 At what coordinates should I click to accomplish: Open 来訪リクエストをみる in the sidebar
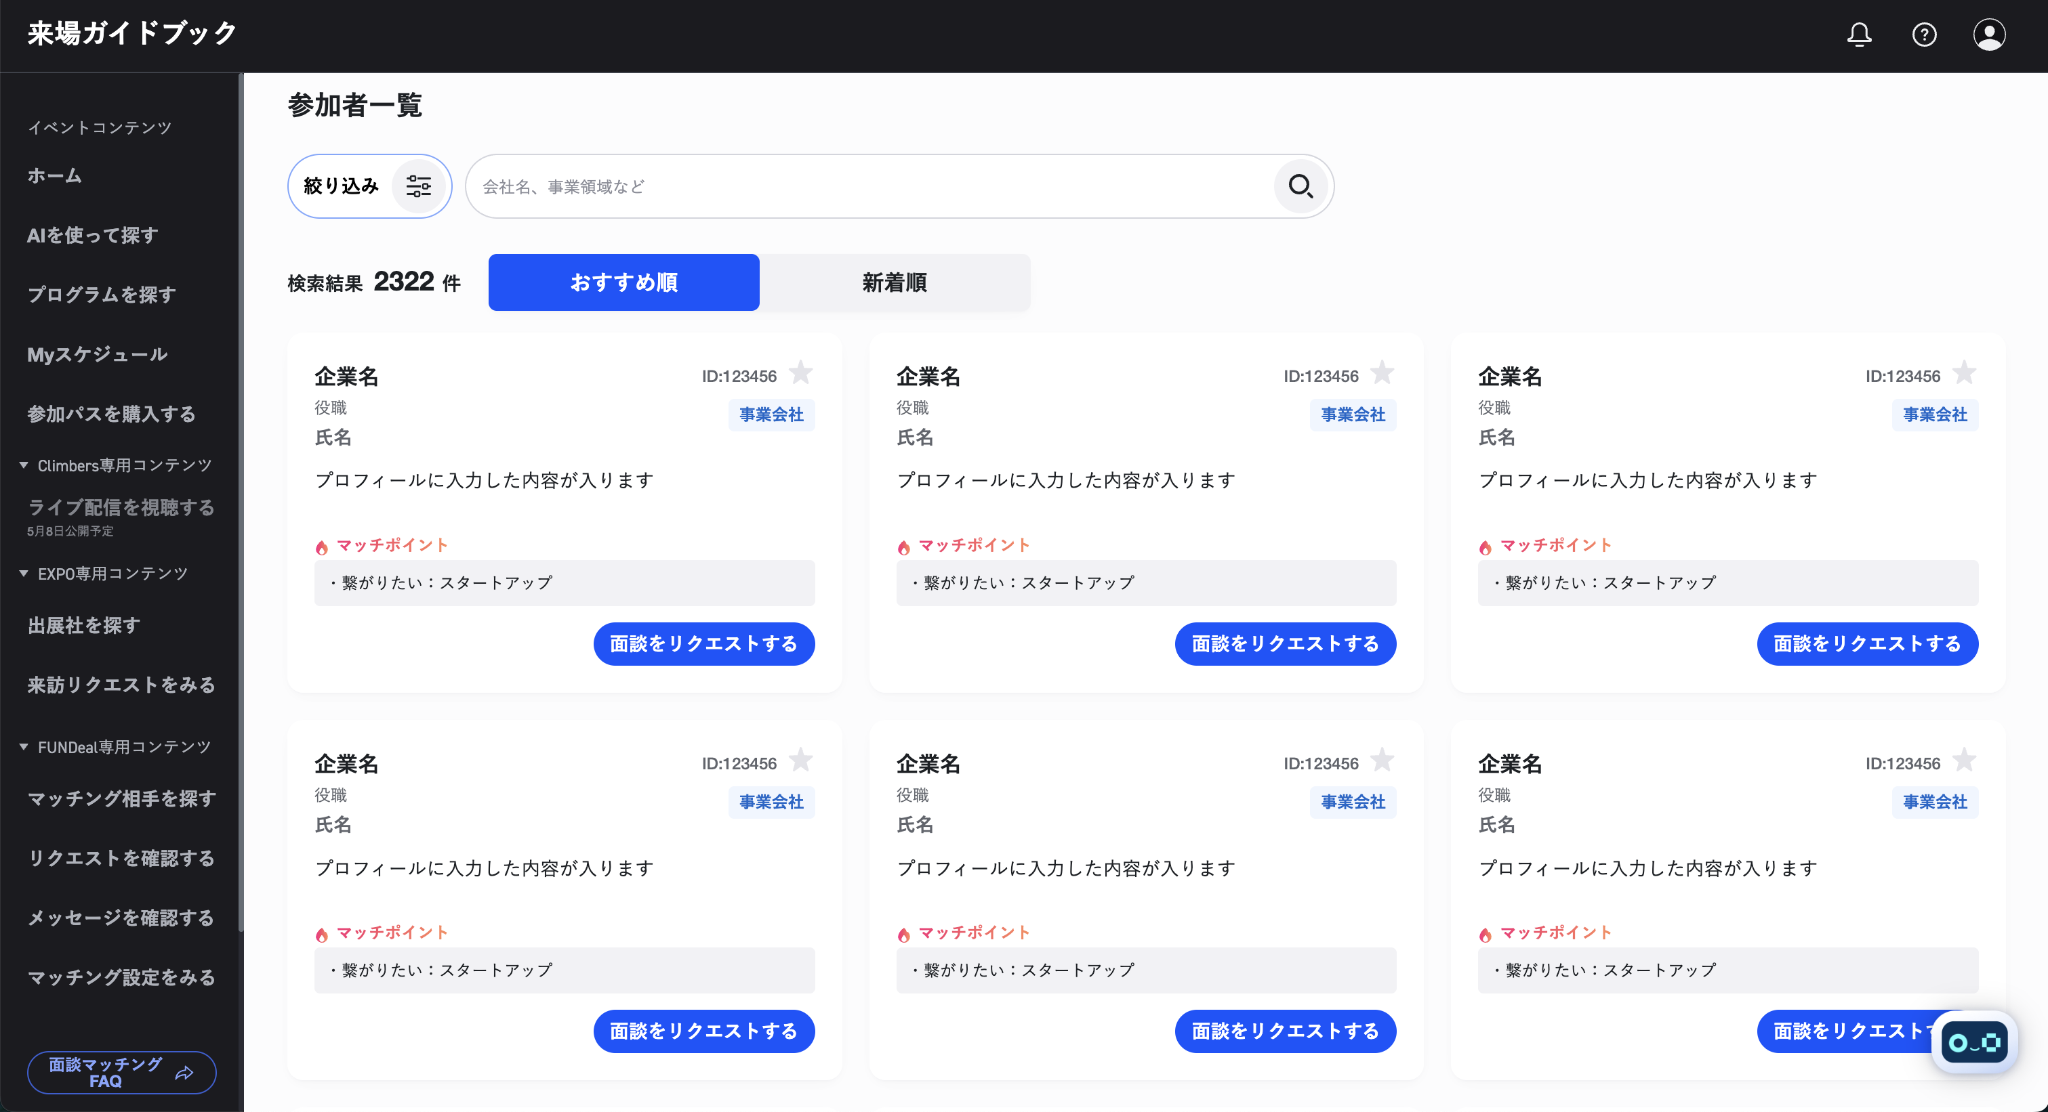pos(121,685)
